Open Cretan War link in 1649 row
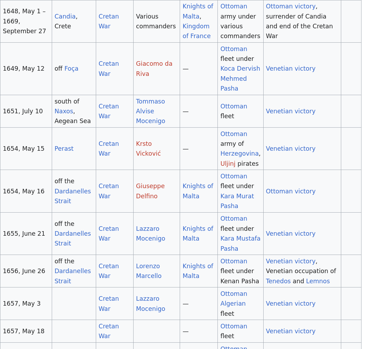This screenshot has width=365, height=349. [x=109, y=69]
